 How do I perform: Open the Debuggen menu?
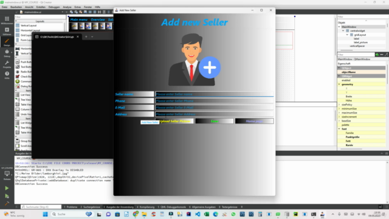(x=54, y=7)
